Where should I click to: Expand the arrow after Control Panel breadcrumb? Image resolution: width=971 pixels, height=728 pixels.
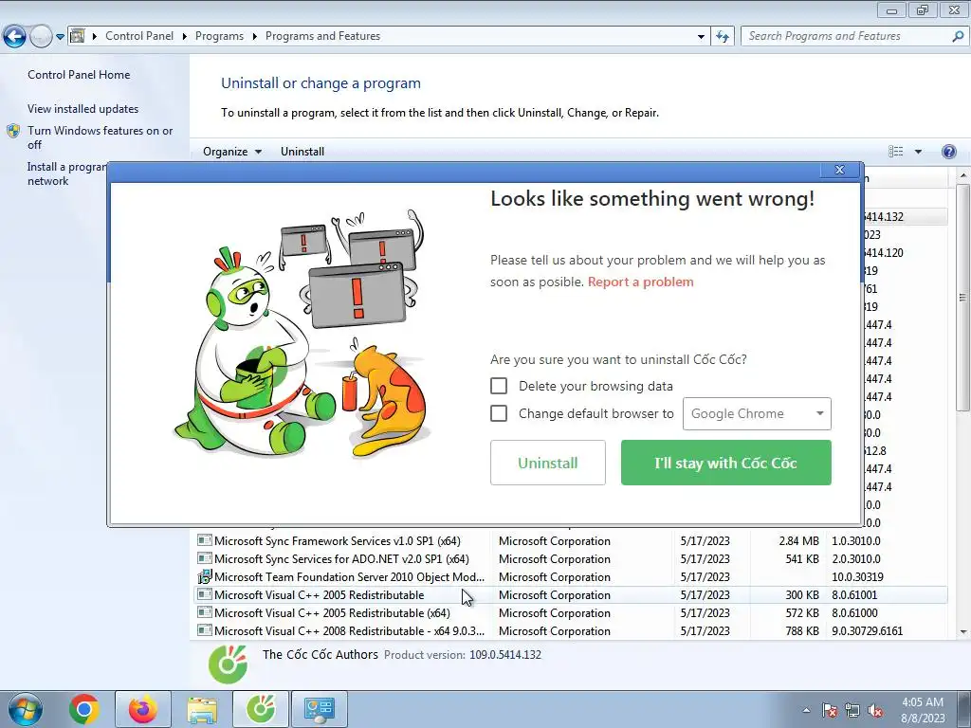click(185, 37)
